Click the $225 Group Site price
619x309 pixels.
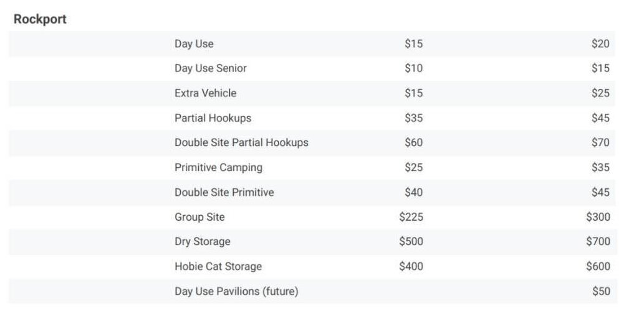point(411,217)
